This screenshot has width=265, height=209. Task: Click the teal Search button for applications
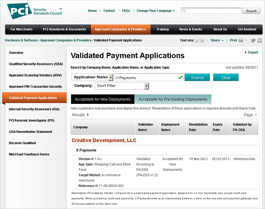coord(197,77)
